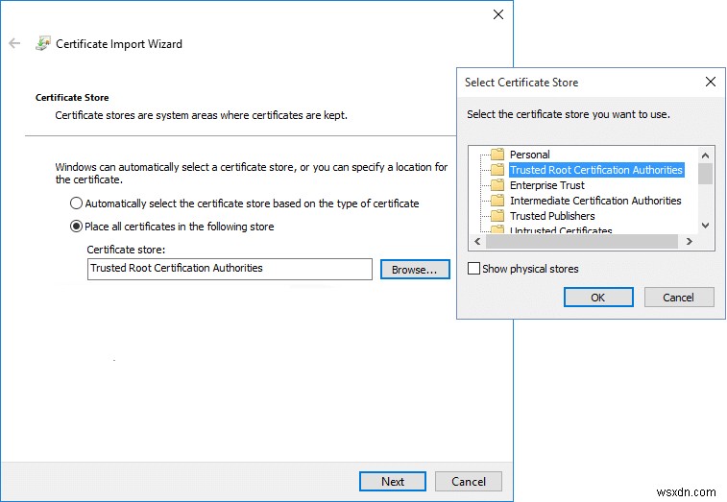The height and width of the screenshot is (502, 727).
Task: Click the Trusted Root Certification Authorities folder icon
Action: 497,170
